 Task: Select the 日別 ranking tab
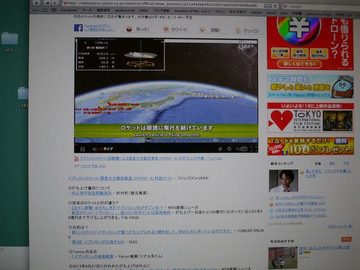pos(318,163)
